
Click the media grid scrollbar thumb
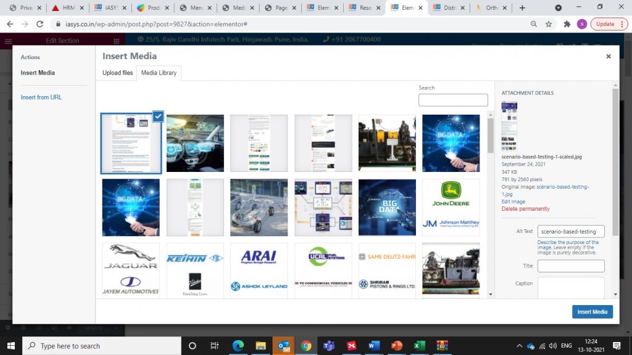click(x=490, y=136)
